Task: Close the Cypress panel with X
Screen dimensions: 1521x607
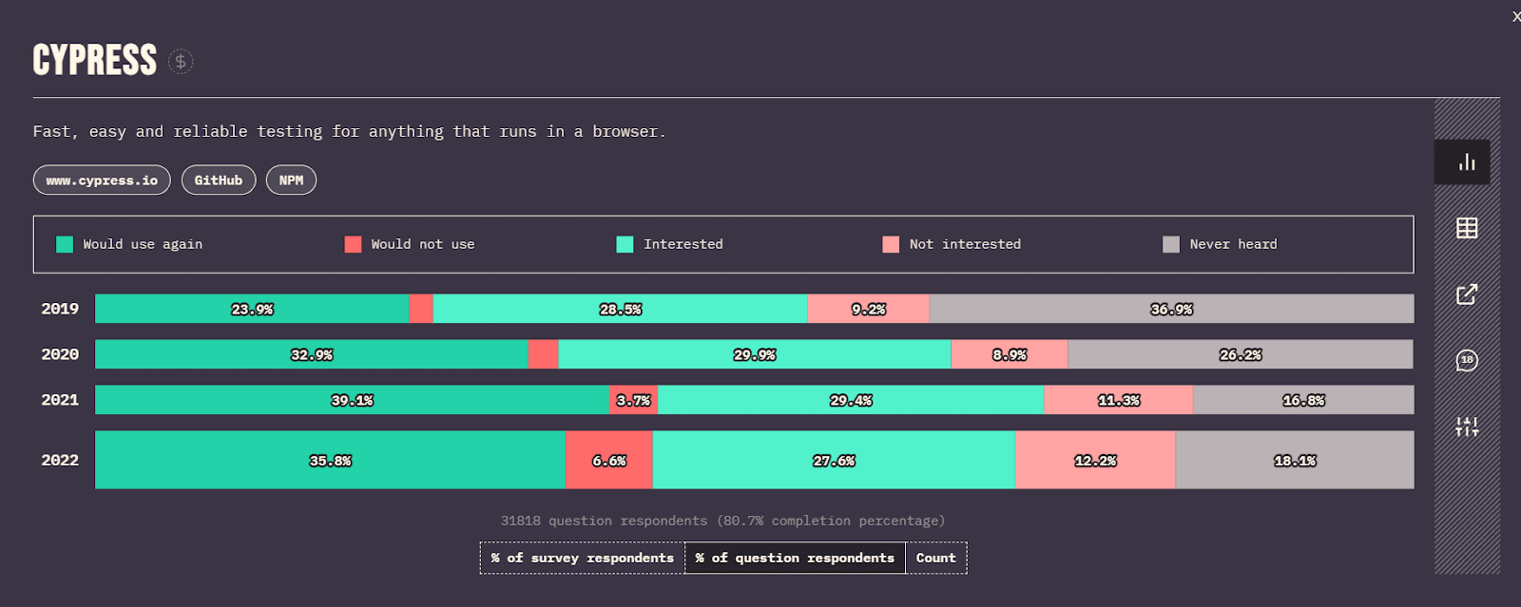Action: (1515, 17)
